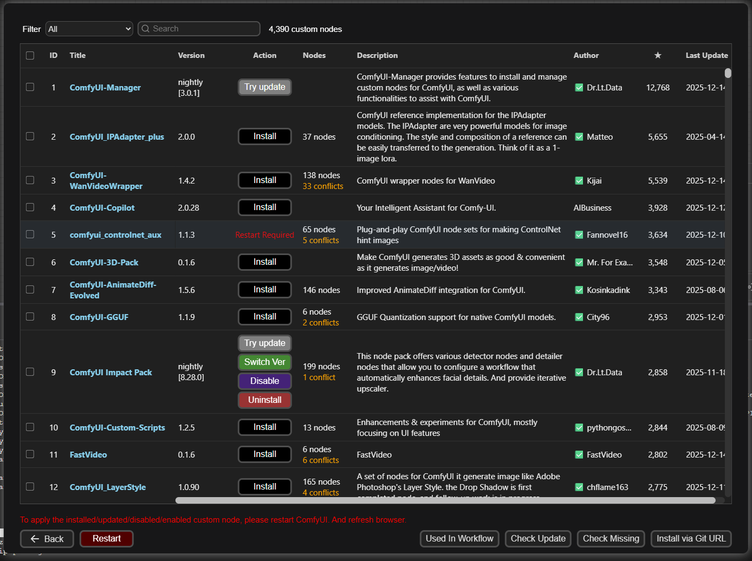Open the Filter dropdown set to All
The width and height of the screenshot is (752, 561).
(89, 29)
